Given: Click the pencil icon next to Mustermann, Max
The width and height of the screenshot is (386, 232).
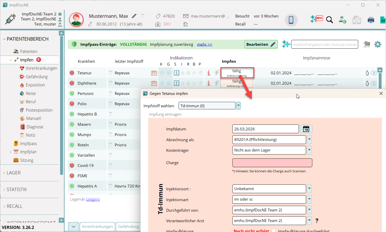Looking at the screenshot, I should (x=134, y=16).
